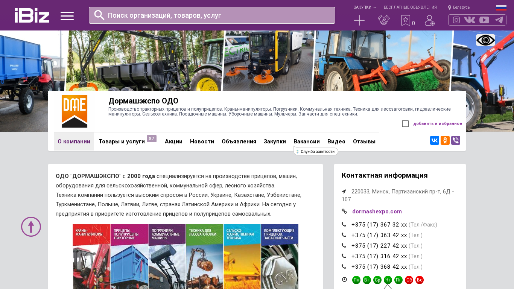Click phone icon beside 368 42 number
Viewport: 514px width, 289px height.
tap(344, 266)
